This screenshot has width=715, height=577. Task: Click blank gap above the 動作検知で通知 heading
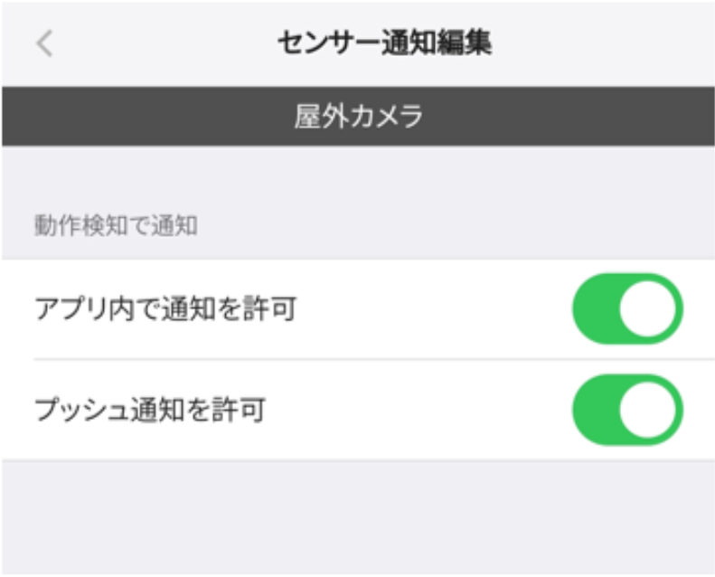[358, 176]
